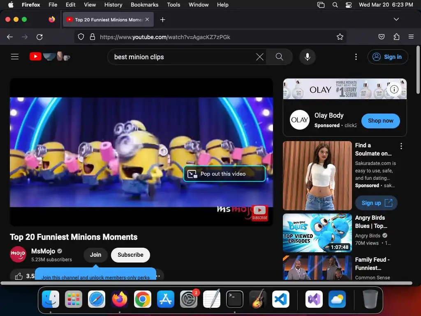Open the Bookmarks menu

click(x=144, y=5)
